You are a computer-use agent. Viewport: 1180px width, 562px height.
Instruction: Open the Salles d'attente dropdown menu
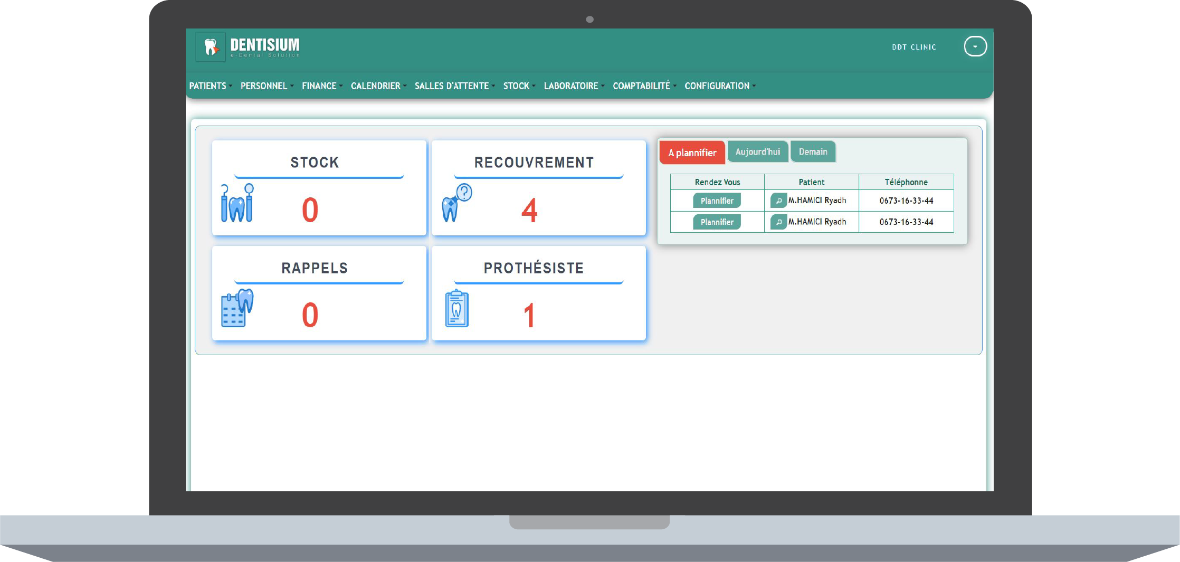(x=454, y=86)
